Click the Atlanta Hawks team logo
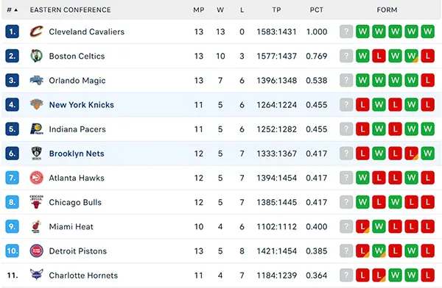Viewport: 442px width, 288px height. coord(37,178)
